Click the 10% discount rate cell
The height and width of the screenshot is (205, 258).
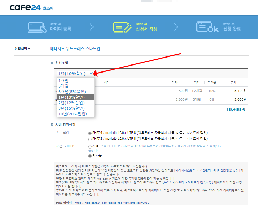pyautogui.click(x=212, y=91)
